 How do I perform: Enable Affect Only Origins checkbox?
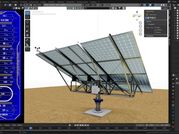[x=155, y=28]
